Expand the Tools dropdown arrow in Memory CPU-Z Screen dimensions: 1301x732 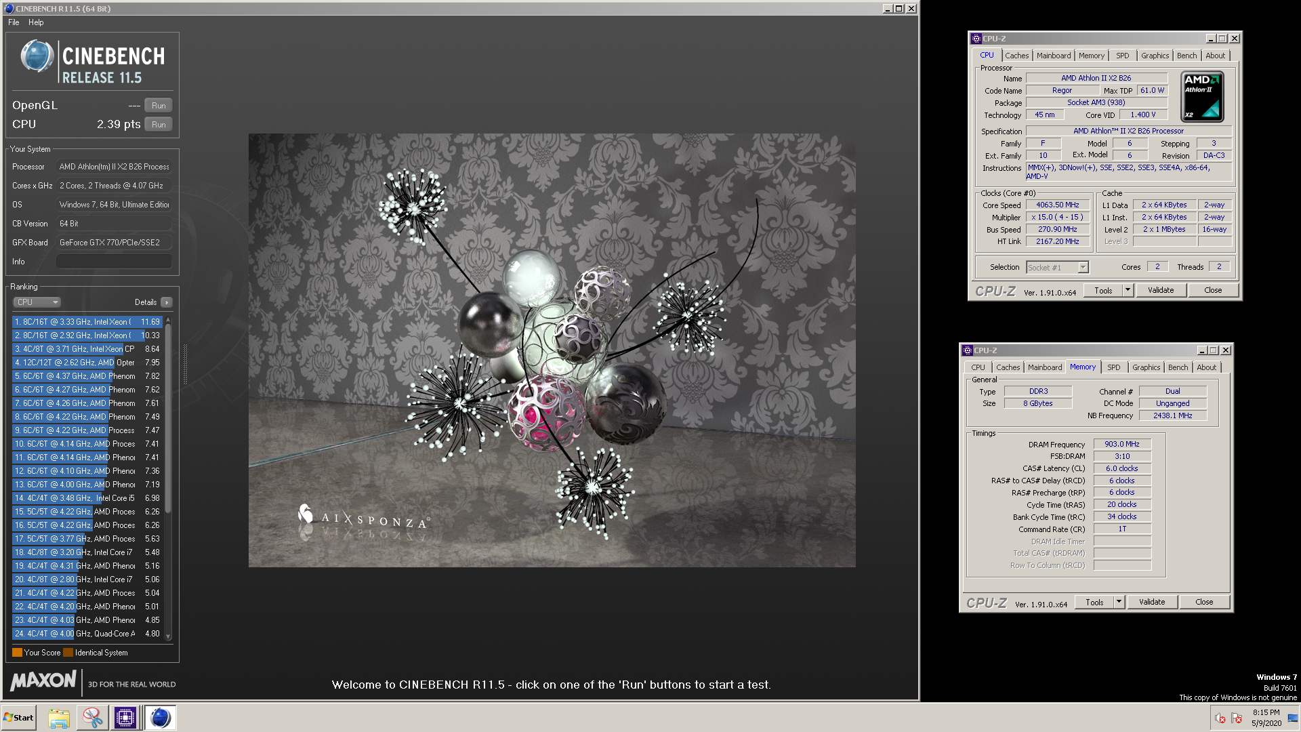(1119, 602)
